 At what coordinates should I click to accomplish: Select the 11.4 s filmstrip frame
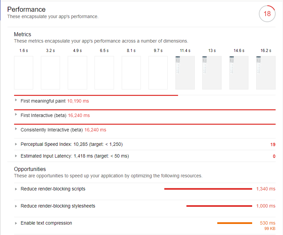click(185, 73)
